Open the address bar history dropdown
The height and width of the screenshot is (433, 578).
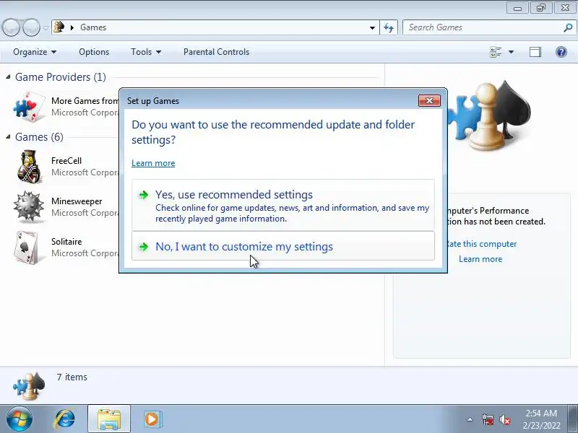[x=372, y=27]
